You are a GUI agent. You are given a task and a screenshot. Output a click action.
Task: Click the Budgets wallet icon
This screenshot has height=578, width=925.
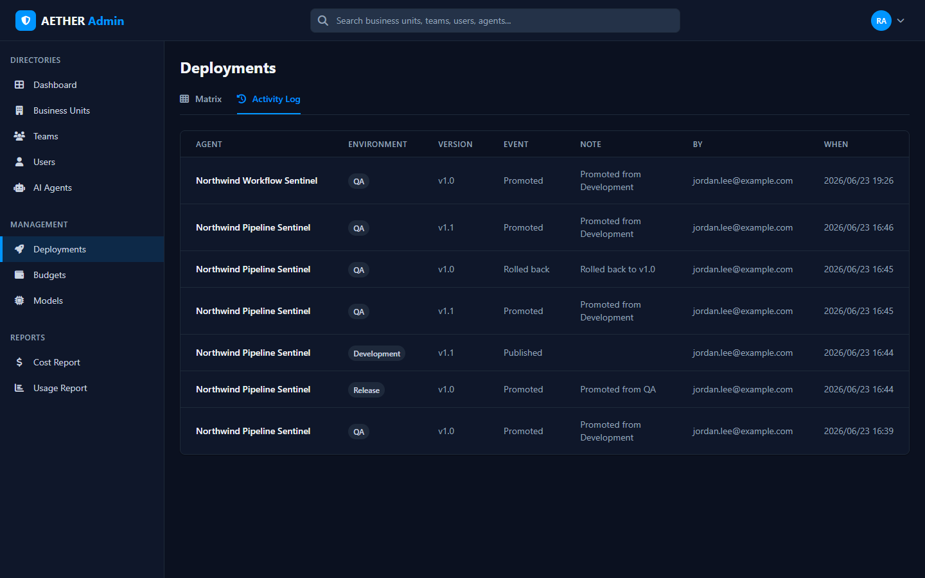click(x=19, y=275)
